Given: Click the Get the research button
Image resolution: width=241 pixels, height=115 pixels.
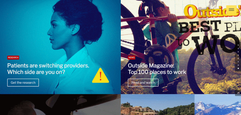Looking at the screenshot, I should [23, 83].
